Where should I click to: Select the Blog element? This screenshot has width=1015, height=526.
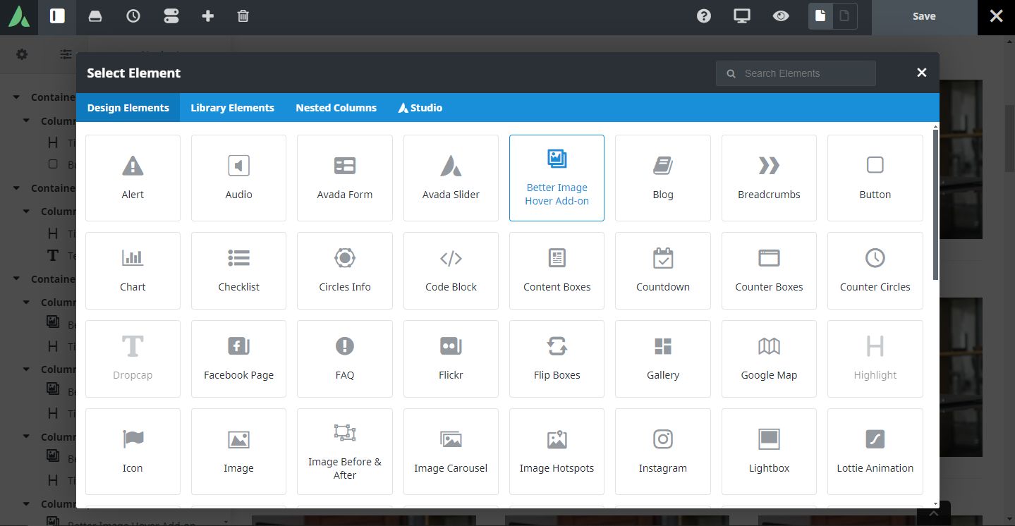663,178
